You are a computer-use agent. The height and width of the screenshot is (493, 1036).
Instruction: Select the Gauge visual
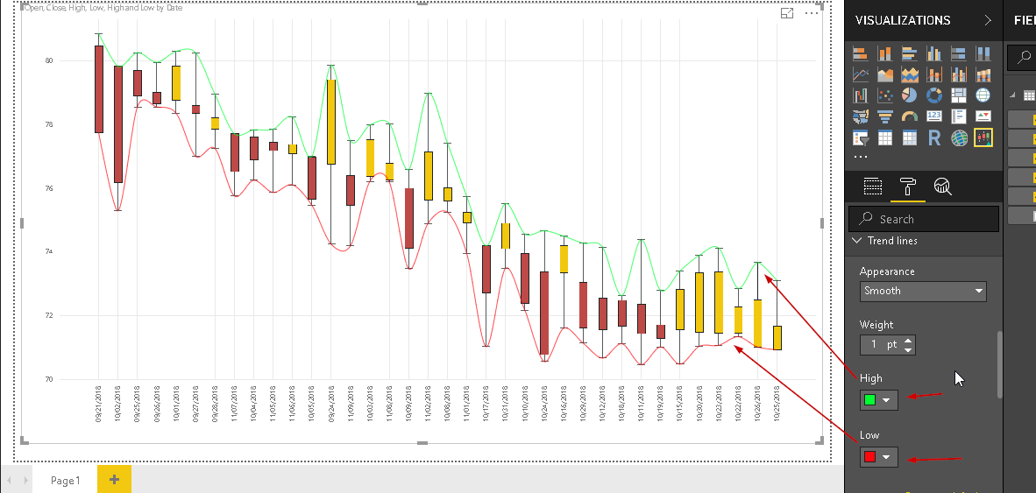[909, 116]
